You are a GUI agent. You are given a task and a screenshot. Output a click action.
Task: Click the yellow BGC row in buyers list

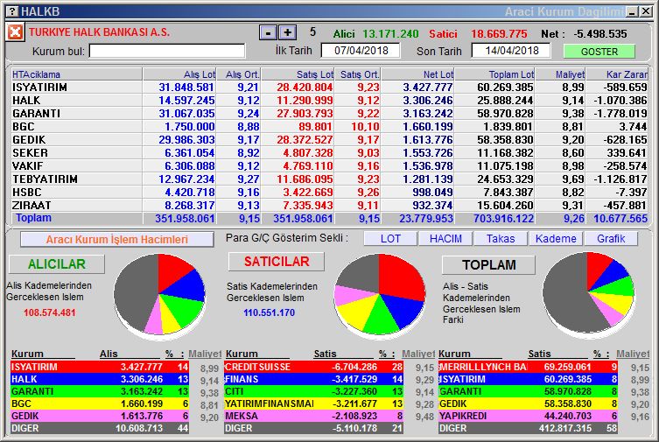(x=100, y=403)
